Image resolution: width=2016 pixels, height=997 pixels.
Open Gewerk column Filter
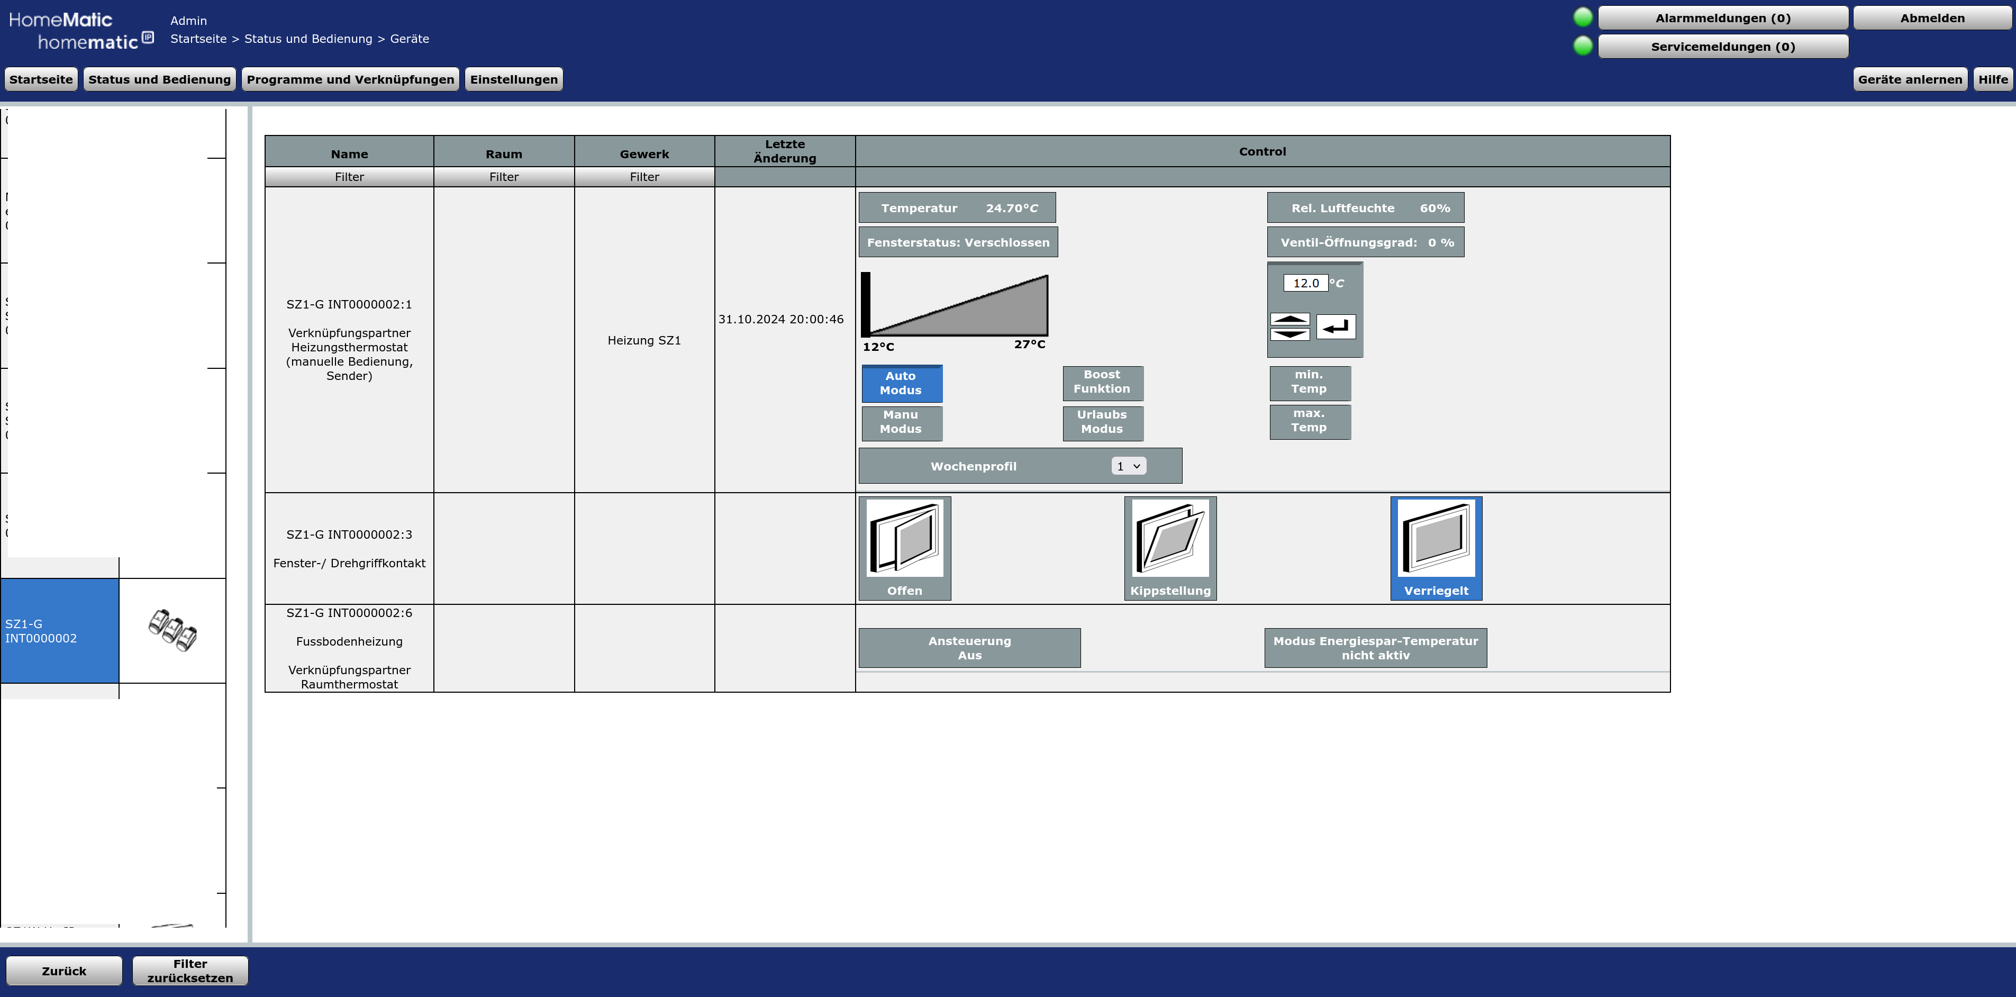[644, 177]
